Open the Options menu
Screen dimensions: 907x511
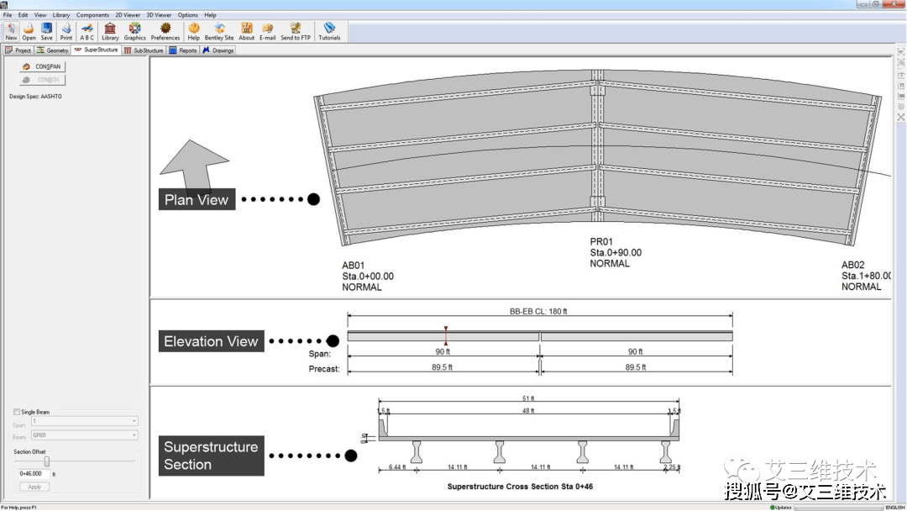(187, 15)
